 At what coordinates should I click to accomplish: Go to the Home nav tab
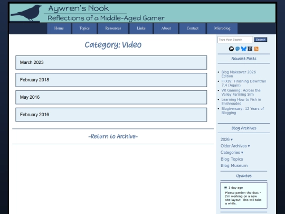click(x=59, y=29)
